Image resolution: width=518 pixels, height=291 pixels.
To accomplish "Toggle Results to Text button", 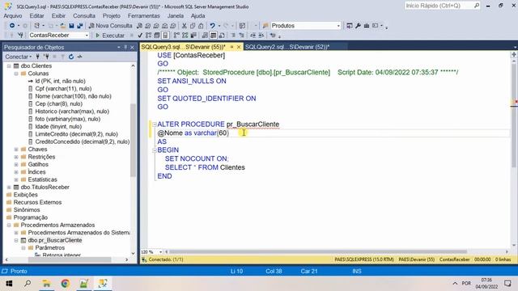I will (x=205, y=36).
